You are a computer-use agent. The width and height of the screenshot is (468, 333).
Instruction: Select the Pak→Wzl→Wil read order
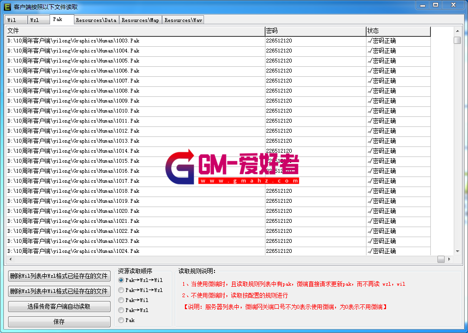[x=121, y=280]
